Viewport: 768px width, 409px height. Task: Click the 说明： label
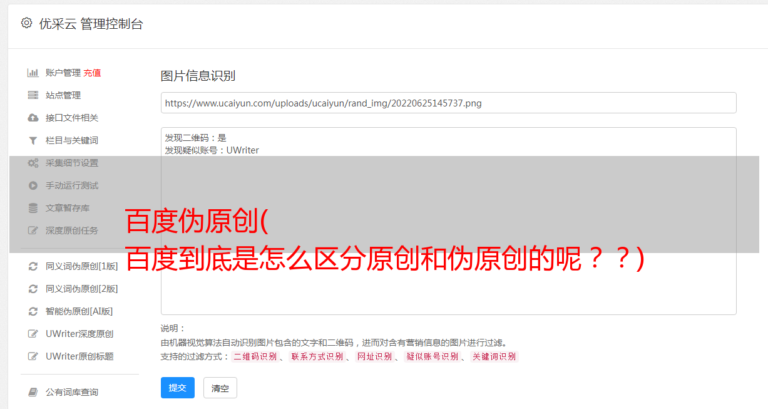click(x=173, y=329)
